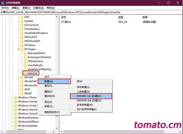Collapse the Winlogon key
The width and height of the screenshot is (183, 134).
[x=18, y=49]
